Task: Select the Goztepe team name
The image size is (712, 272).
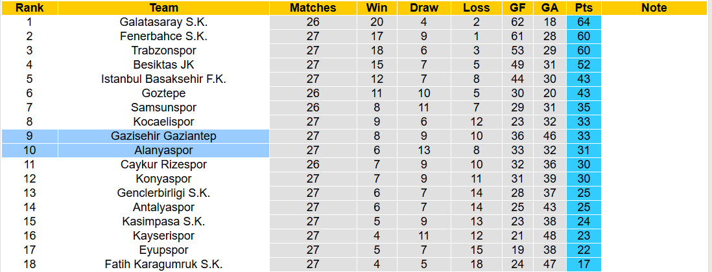Action: [163, 93]
